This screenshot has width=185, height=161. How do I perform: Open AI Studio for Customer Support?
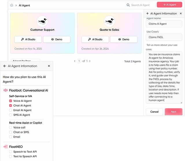[x=28, y=39]
